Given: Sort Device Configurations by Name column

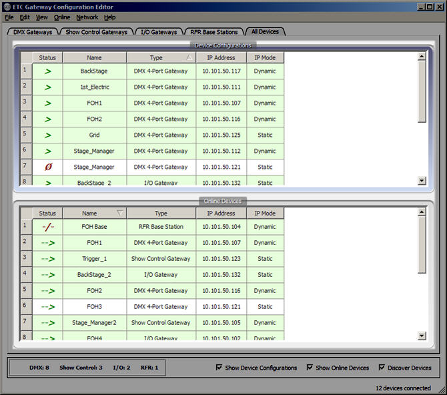Looking at the screenshot, I should 94,57.
